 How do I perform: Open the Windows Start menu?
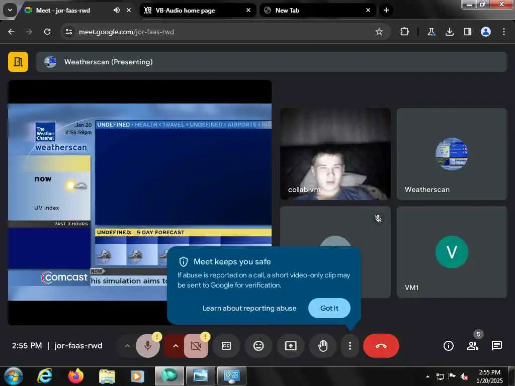coord(13,376)
